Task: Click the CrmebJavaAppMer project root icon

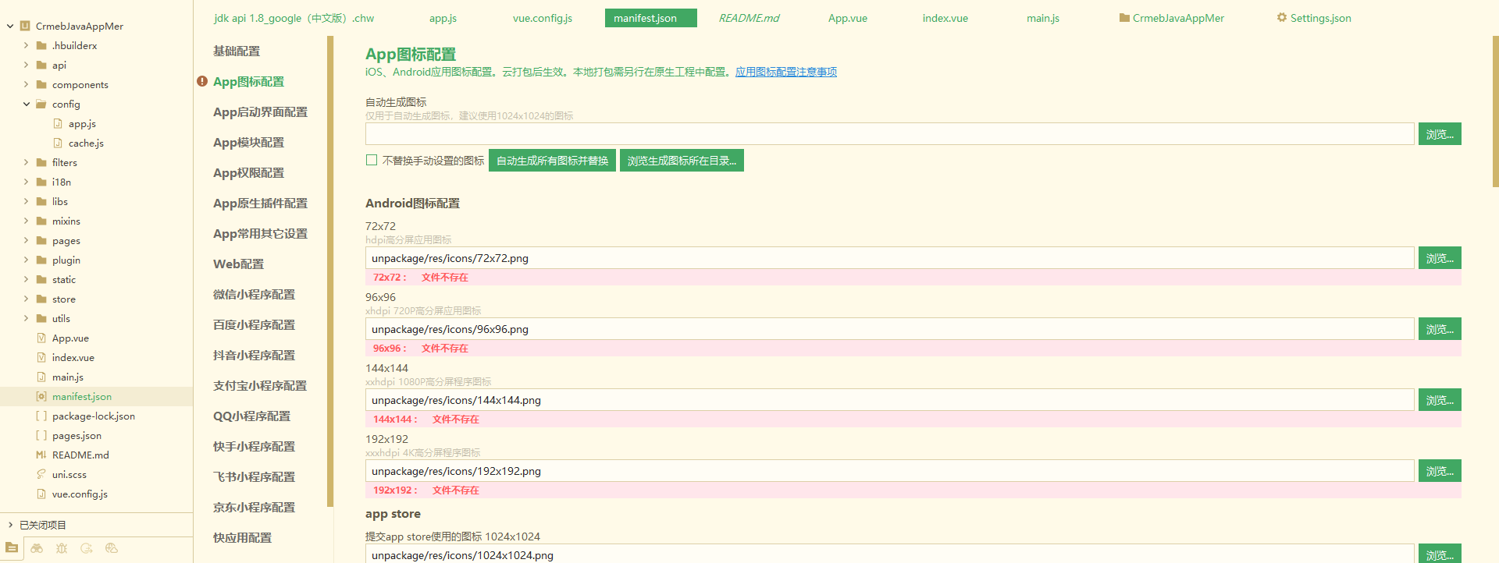Action: click(x=25, y=26)
